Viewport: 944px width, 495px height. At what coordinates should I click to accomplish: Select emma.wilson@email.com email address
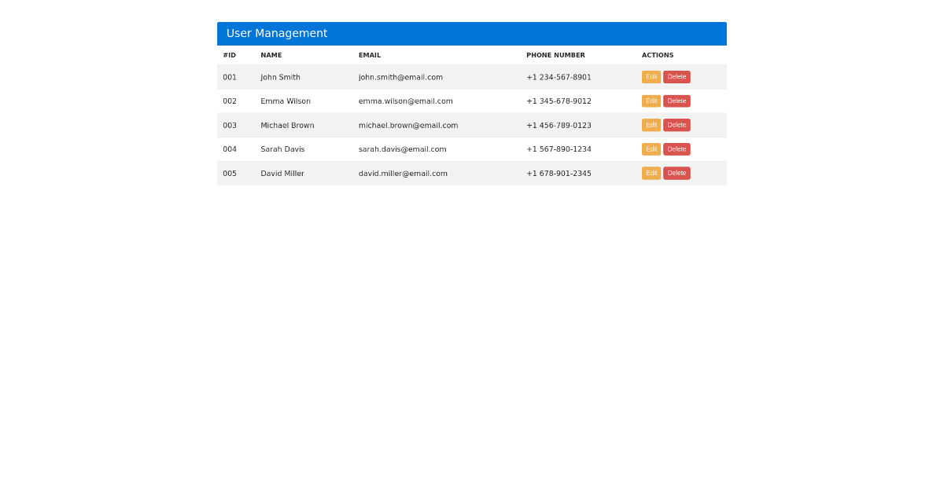pyautogui.click(x=406, y=101)
